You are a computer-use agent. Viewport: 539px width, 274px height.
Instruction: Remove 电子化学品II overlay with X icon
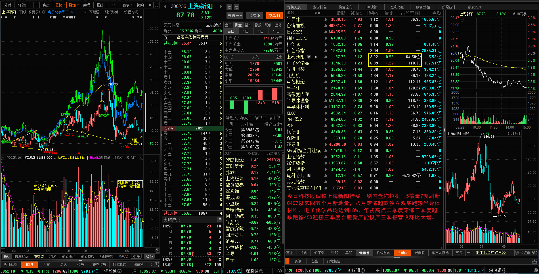72,12
